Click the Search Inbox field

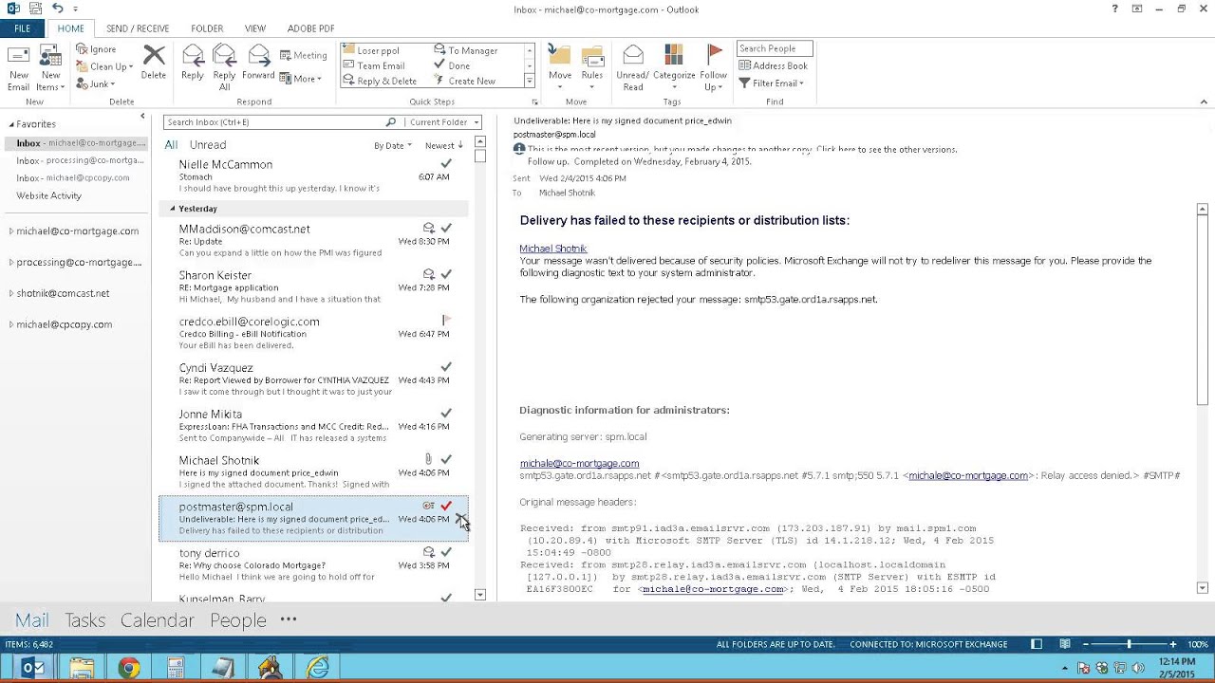[x=273, y=122]
